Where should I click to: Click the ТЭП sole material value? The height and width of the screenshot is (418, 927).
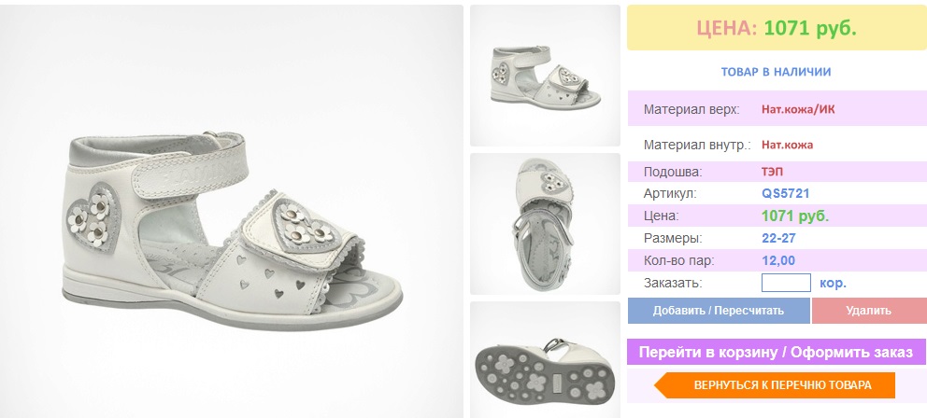coord(772,172)
